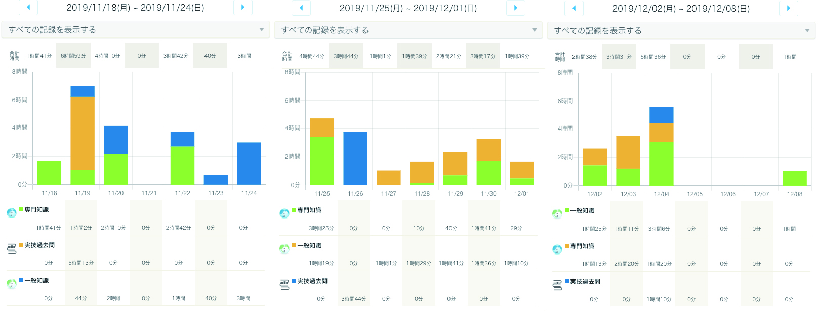This screenshot has width=818, height=312.
Task: Click the 2019/11/25(月) ~ 2019/12/01(日) date heading
Action: (408, 8)
